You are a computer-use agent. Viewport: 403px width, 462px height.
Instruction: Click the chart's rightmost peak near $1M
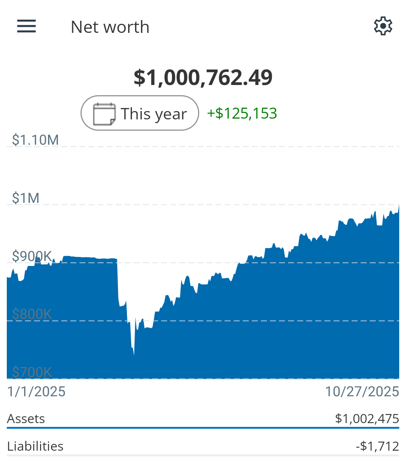pyautogui.click(x=398, y=206)
